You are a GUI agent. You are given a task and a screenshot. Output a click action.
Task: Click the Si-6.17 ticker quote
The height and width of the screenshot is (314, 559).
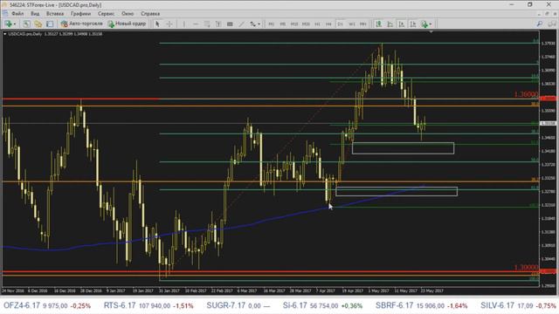coord(322,305)
